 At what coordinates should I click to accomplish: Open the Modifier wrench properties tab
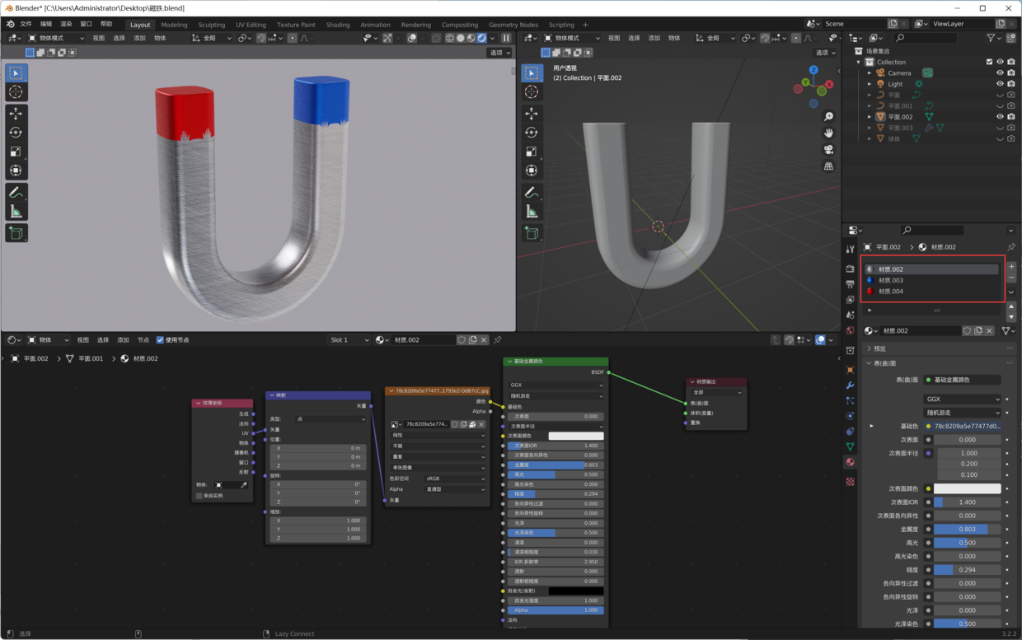(x=850, y=385)
